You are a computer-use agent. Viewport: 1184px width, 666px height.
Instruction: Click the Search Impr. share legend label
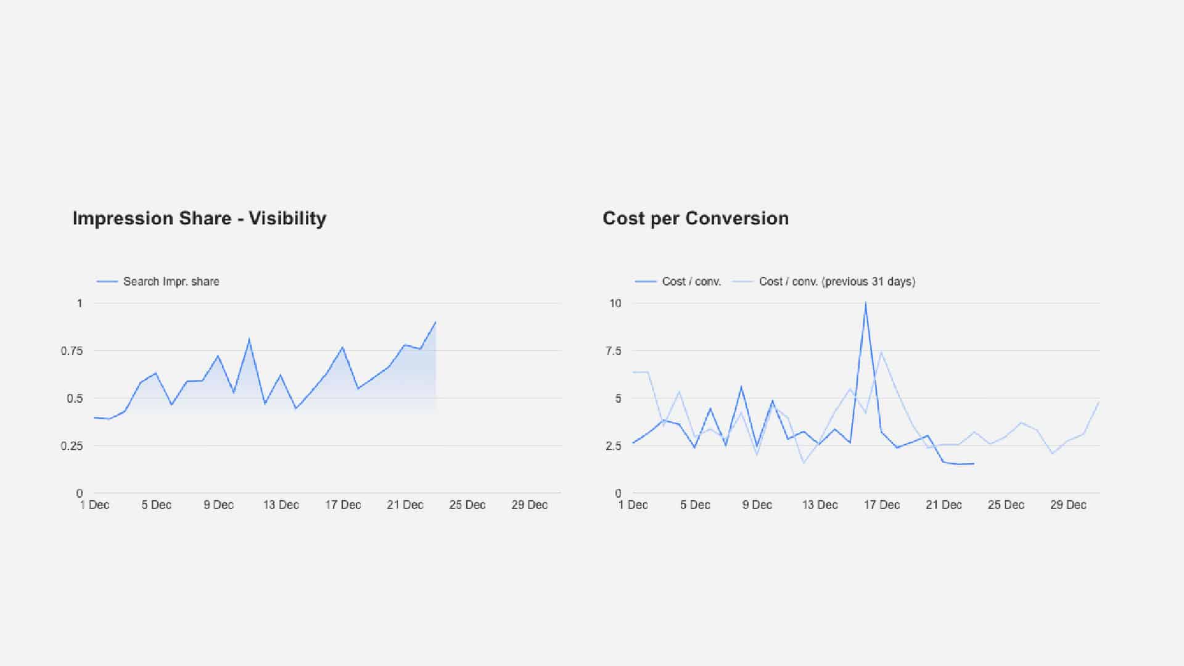[171, 282]
